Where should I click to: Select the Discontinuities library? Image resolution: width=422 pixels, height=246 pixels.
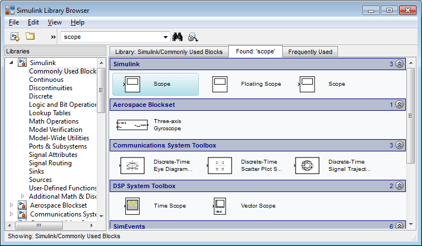coord(51,88)
